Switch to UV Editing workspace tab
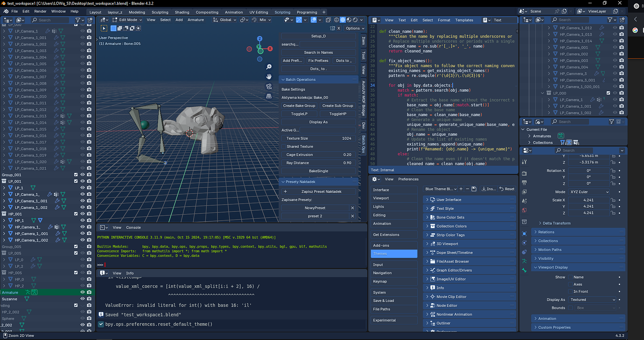The width and height of the screenshot is (644, 340). [259, 12]
